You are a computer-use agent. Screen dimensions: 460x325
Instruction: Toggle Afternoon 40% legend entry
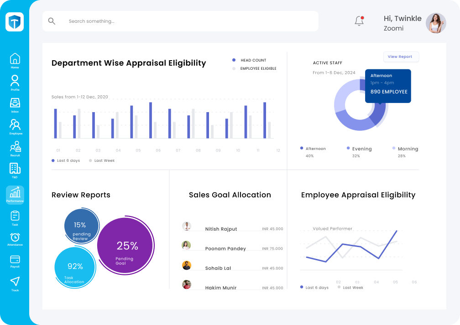313,152
